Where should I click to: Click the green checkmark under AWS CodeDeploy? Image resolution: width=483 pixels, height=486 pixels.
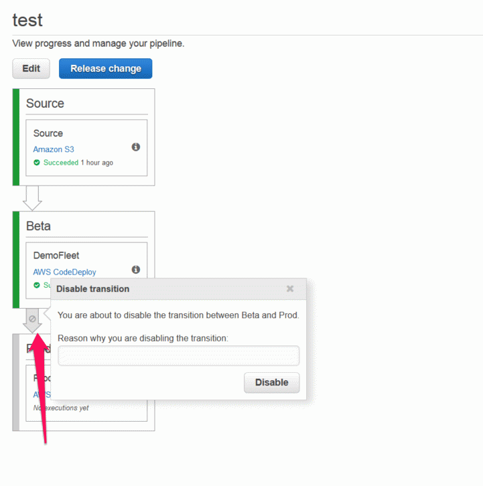point(37,285)
